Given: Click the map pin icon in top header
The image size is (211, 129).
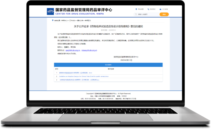Looking at the screenshot, I should pos(136,9).
